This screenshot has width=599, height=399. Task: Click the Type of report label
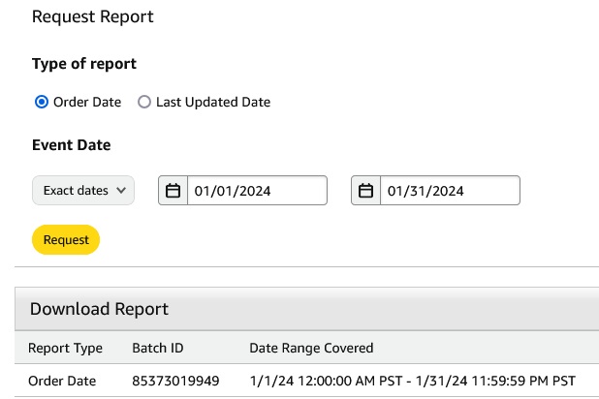[x=84, y=64]
